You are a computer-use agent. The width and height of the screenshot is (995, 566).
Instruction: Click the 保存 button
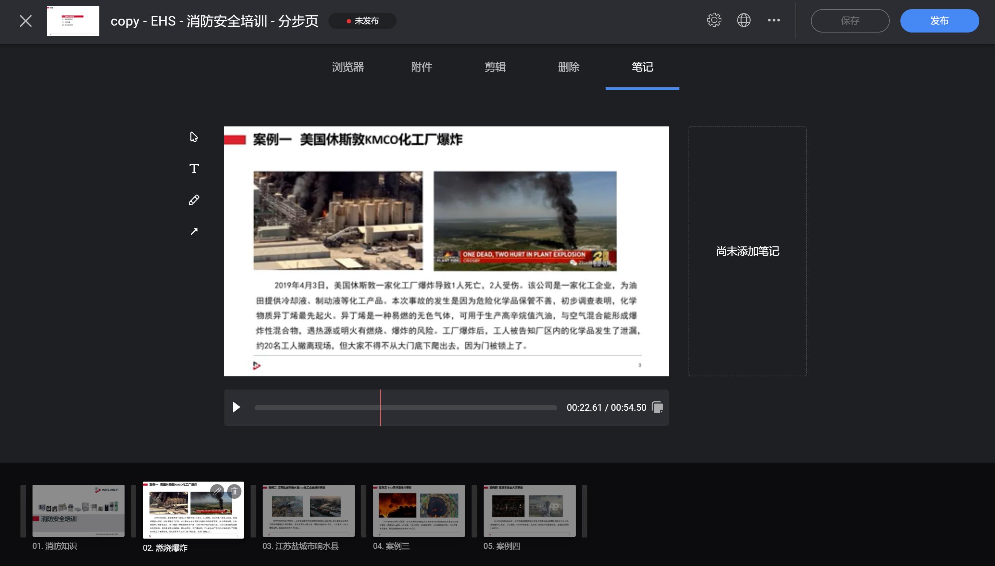coord(850,20)
